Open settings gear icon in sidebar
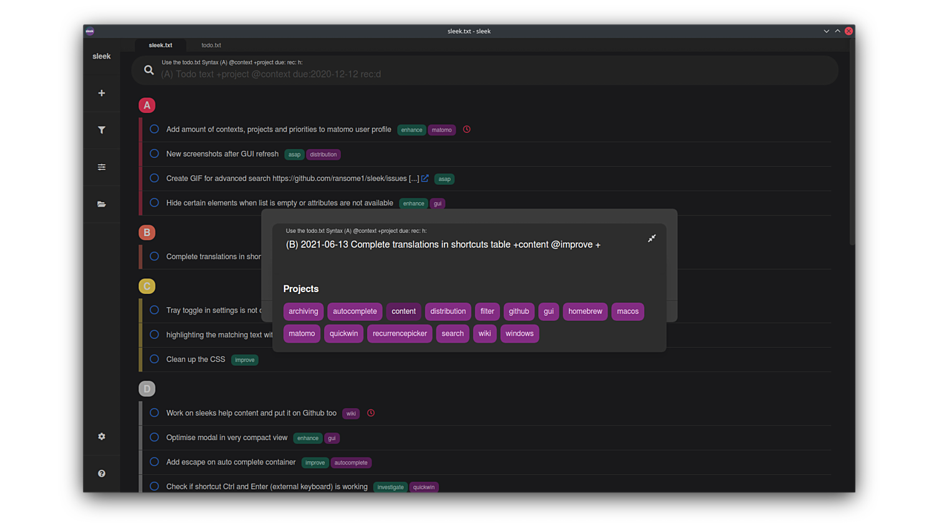Viewport: 939px width, 528px height. pos(101,436)
